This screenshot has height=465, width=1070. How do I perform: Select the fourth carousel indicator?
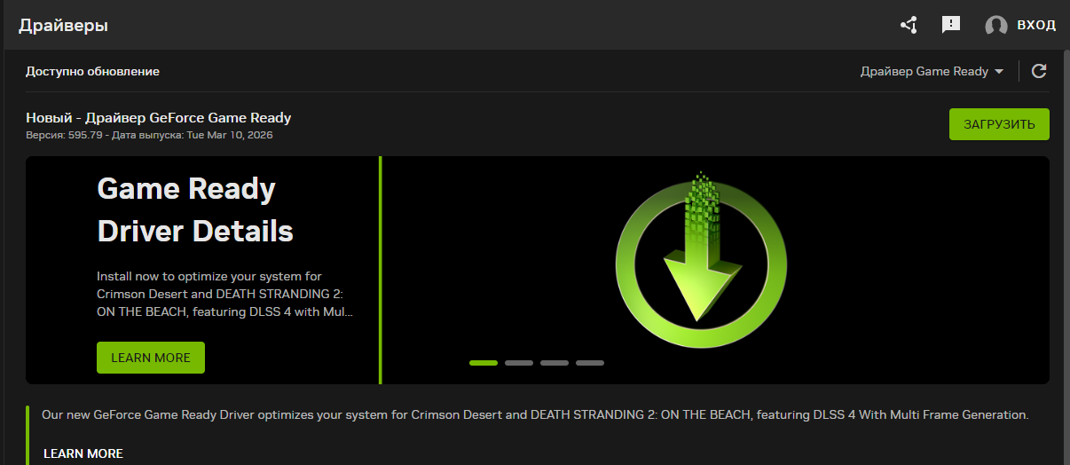tap(590, 363)
